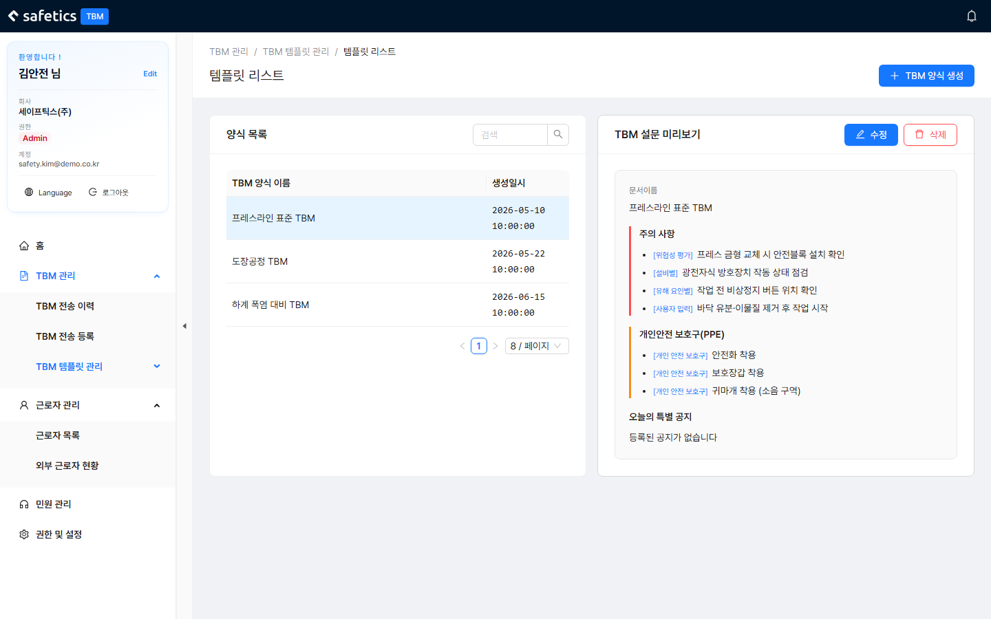The height and width of the screenshot is (619, 991).
Task: Collapse the TBM 관리 menu chevron
Action: pyautogui.click(x=157, y=276)
